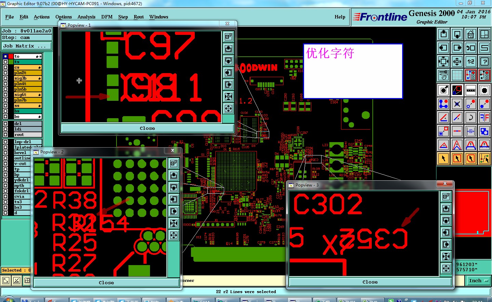492x302 pixels.
Task: Select the net selection arrow tool
Action: coord(484,159)
